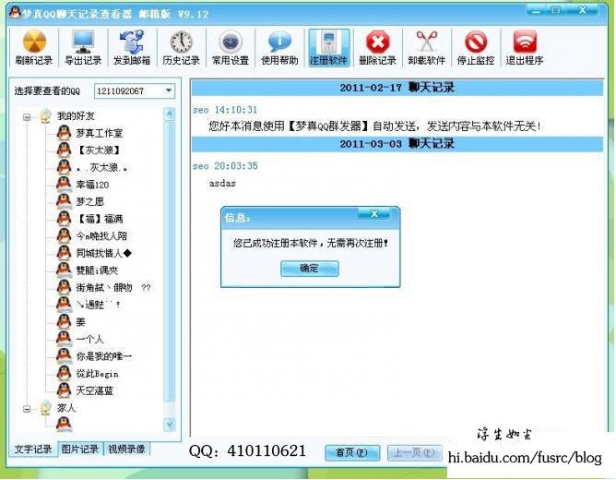Click scroll up arrow of friends list
616x480 pixels.
click(x=170, y=114)
